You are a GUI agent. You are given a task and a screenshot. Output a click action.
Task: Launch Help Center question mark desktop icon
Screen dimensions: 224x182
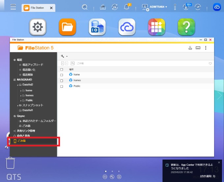coord(186,27)
